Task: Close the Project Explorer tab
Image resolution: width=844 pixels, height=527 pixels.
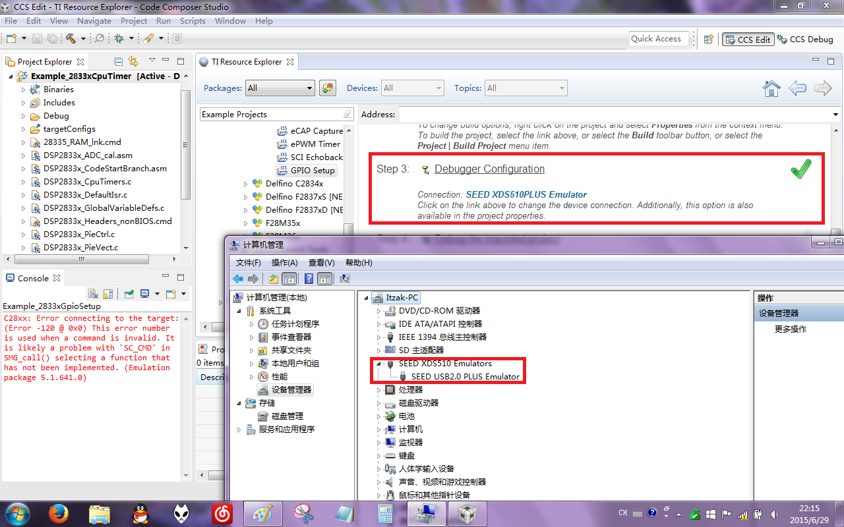Action: [x=80, y=62]
